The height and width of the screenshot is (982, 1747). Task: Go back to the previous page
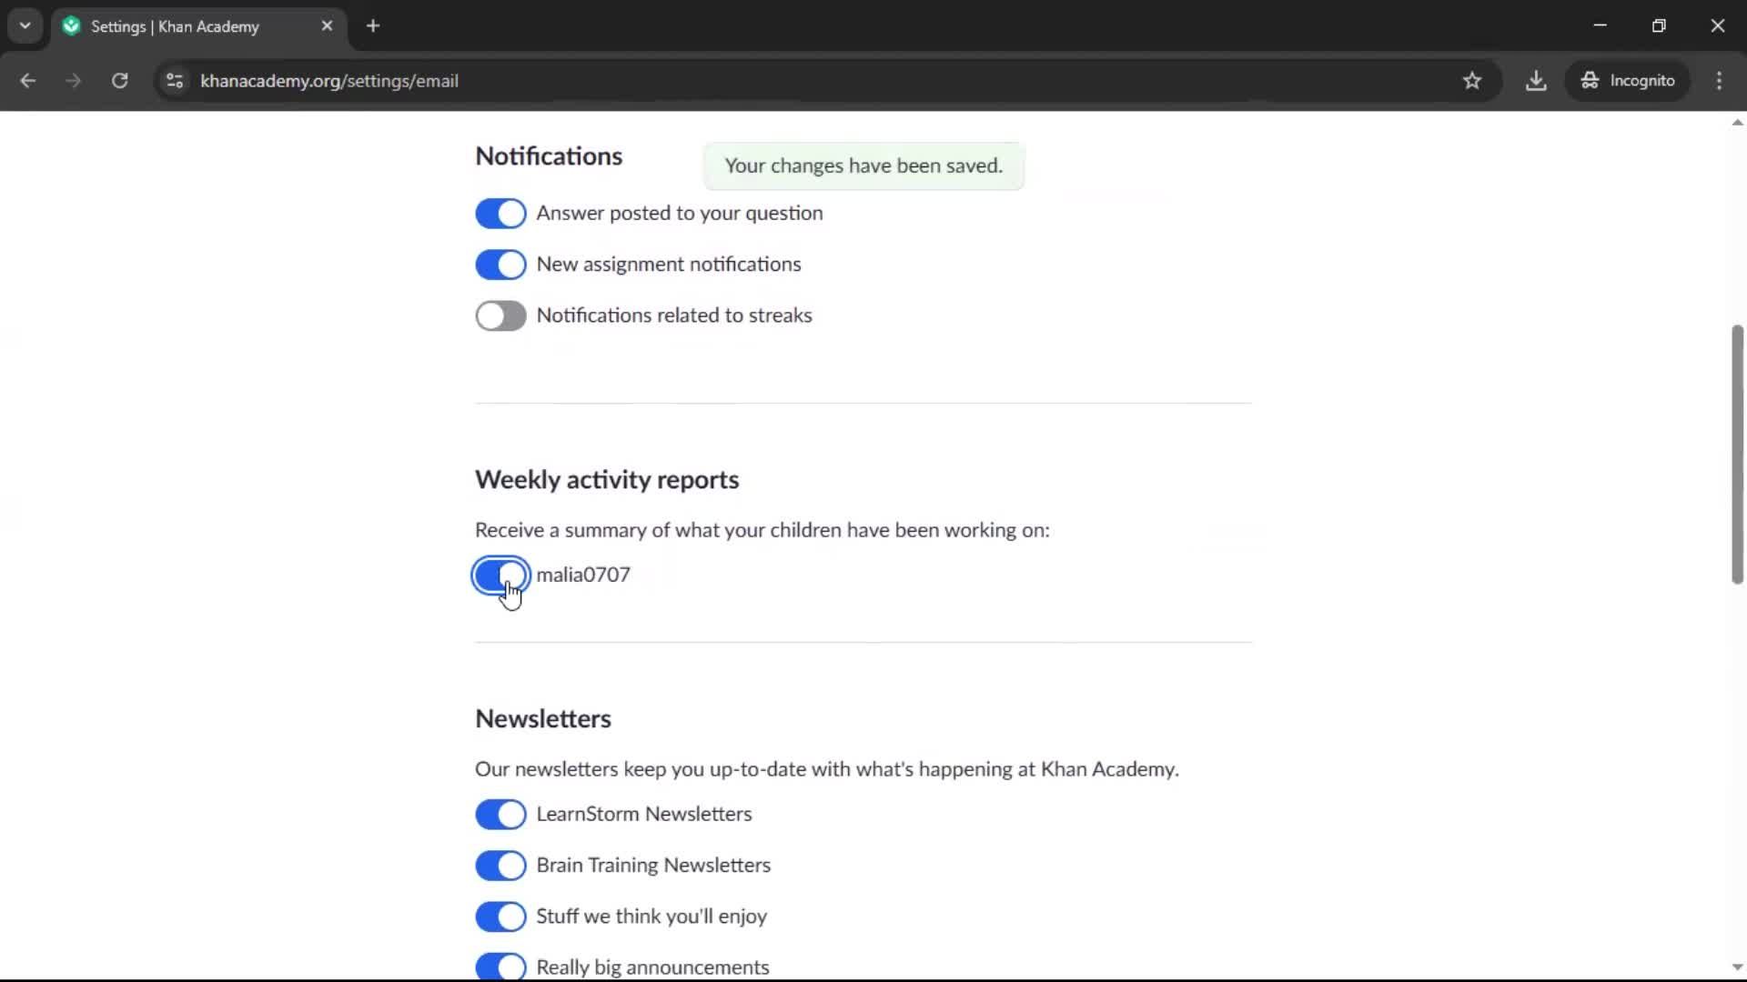click(x=27, y=81)
